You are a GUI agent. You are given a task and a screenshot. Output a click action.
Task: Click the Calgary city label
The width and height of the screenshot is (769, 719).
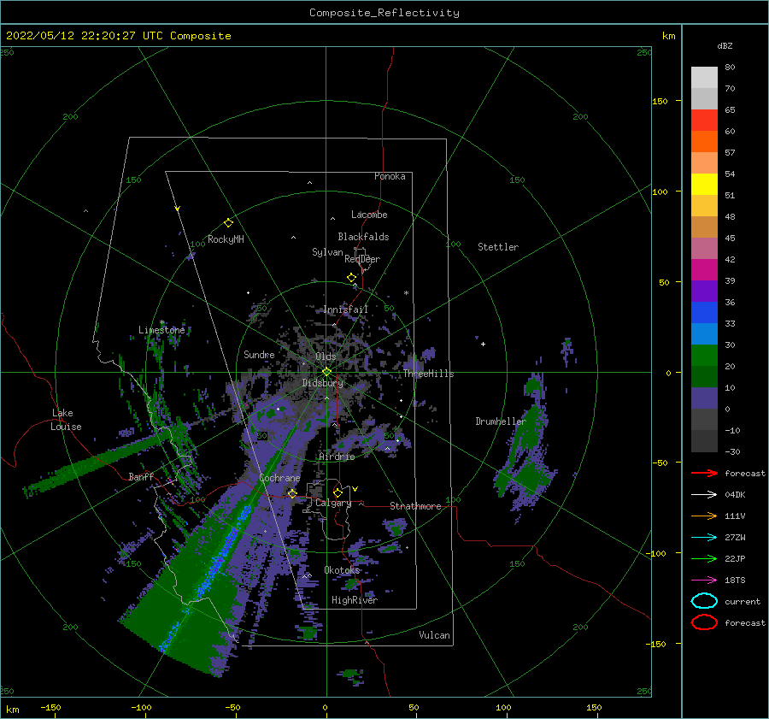(333, 503)
